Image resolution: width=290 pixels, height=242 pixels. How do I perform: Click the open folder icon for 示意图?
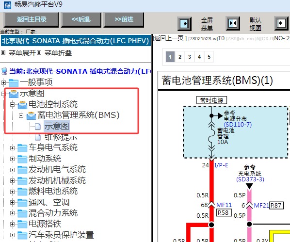click(x=14, y=94)
